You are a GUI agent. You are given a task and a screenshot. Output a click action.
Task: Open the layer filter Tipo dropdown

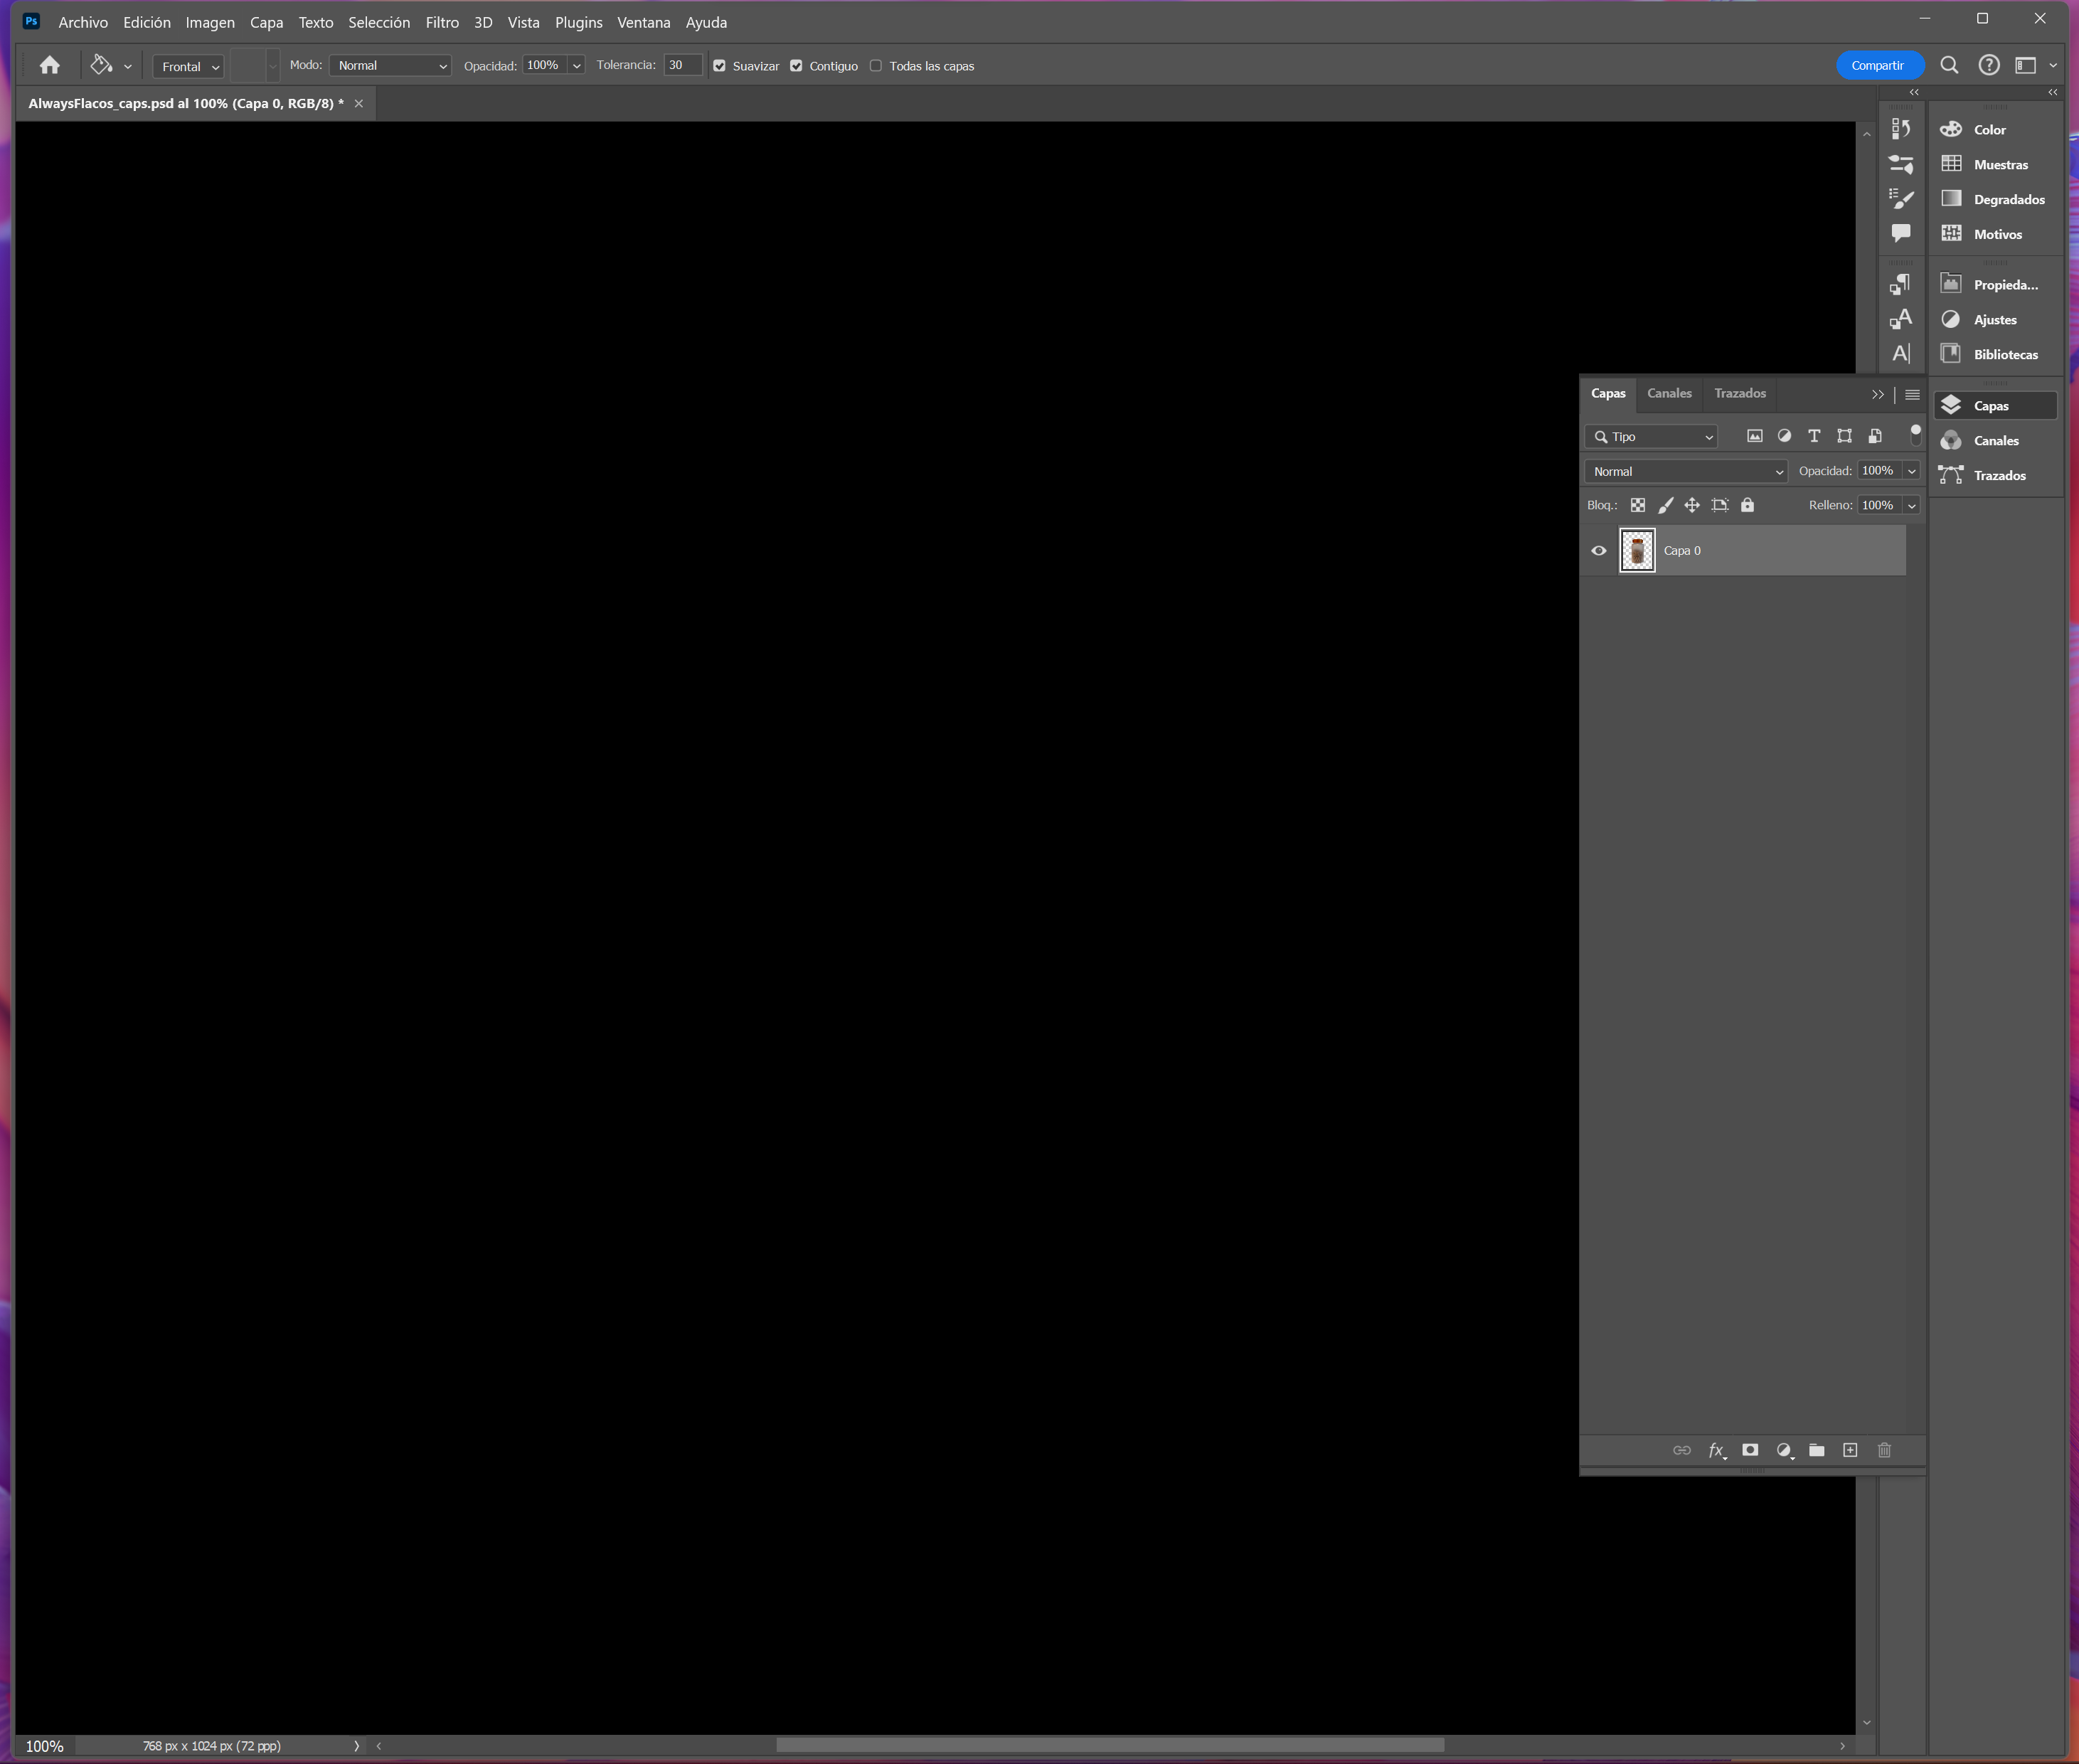1651,436
